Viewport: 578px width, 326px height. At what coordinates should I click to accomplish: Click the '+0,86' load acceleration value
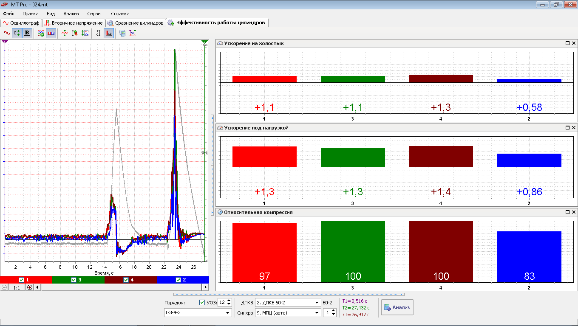pos(530,192)
